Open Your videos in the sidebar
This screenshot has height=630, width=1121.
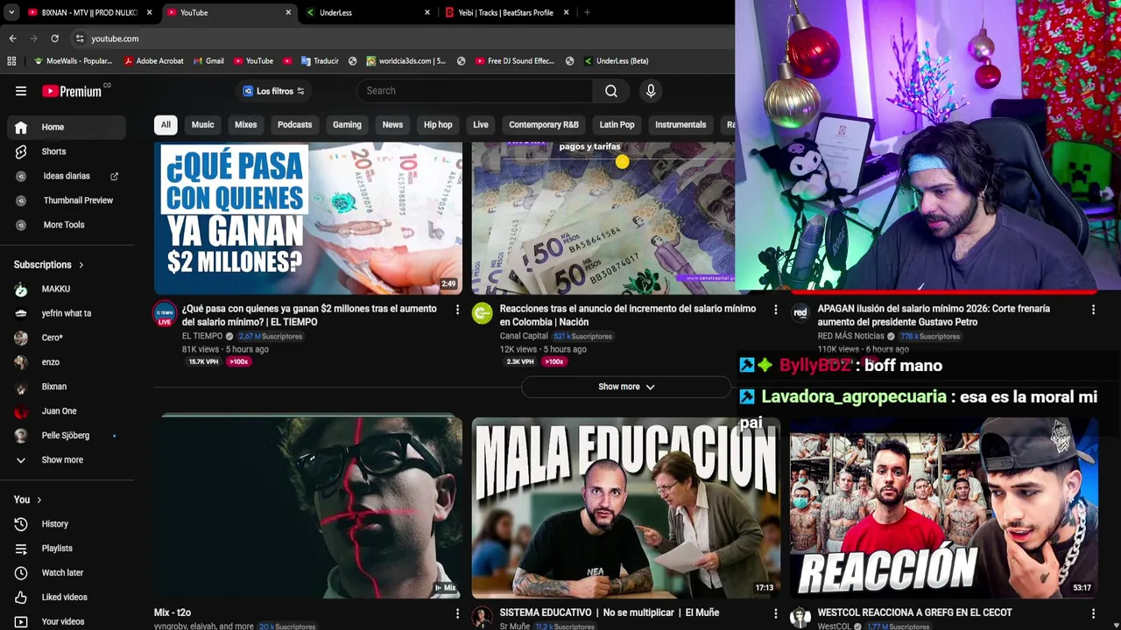click(67, 622)
